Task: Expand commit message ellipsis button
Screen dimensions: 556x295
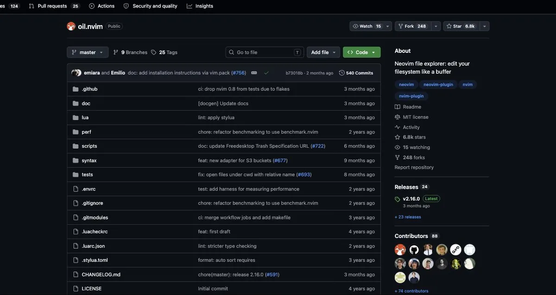Action: tap(254, 73)
